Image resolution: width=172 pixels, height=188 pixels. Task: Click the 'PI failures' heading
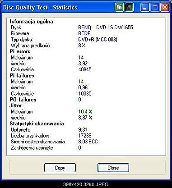(x=22, y=76)
